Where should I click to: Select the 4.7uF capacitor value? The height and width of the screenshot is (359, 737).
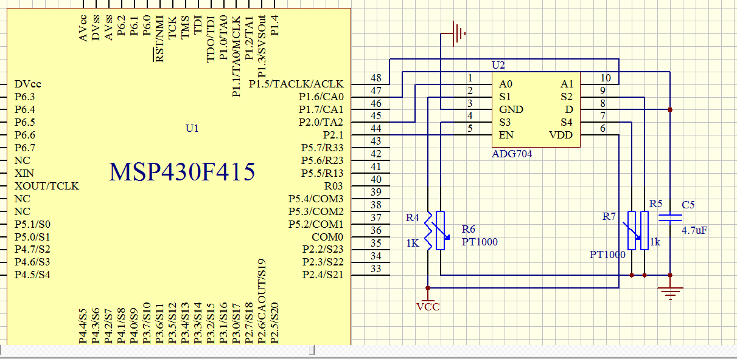694,230
